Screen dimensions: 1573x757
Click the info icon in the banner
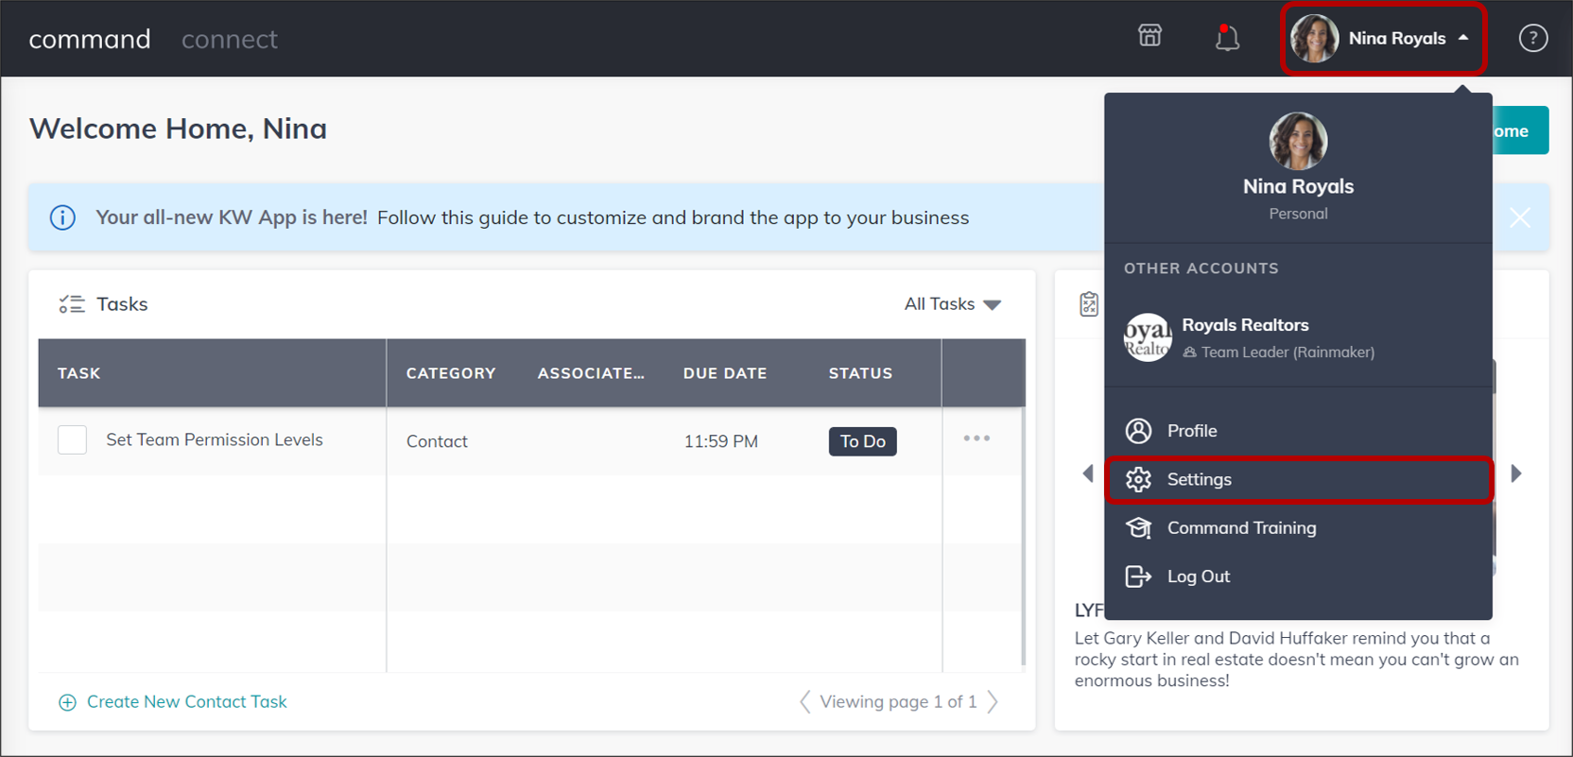click(x=62, y=217)
